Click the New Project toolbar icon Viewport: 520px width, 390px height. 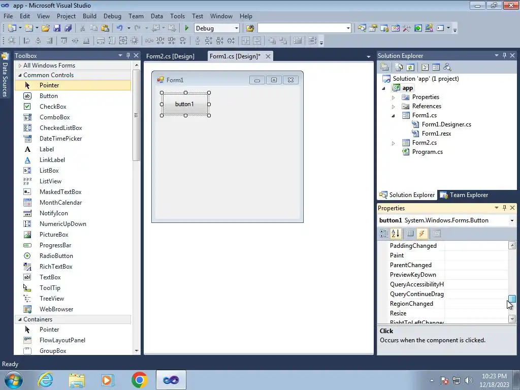(12, 28)
